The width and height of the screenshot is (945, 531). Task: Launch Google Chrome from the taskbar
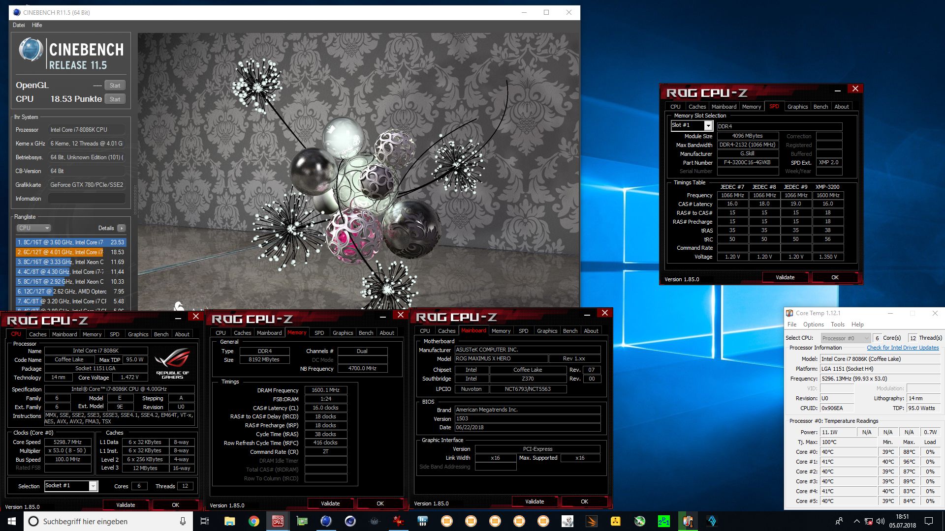point(253,521)
